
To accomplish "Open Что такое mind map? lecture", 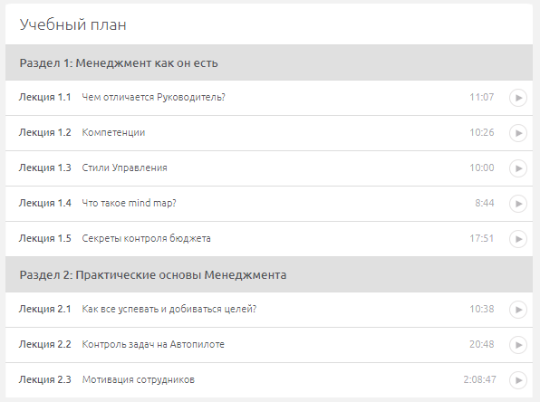I will (x=129, y=204).
